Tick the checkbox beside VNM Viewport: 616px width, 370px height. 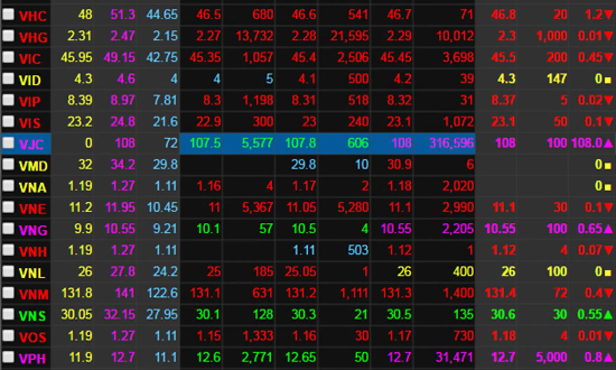(8, 293)
